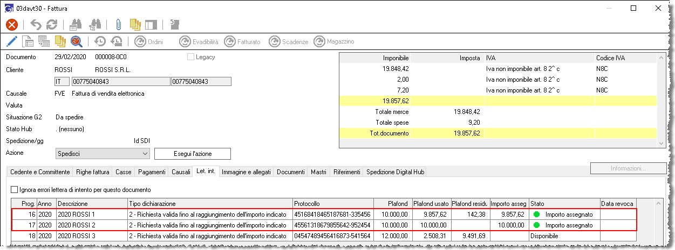Click the Data revoca column header
Screen dimensions: 675x250
pos(619,204)
